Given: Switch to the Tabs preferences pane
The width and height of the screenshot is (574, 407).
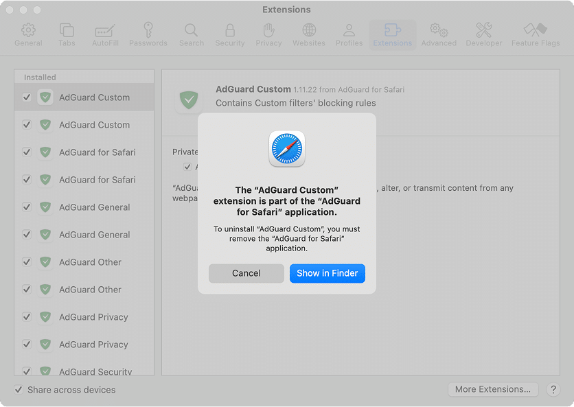Looking at the screenshot, I should point(67,35).
